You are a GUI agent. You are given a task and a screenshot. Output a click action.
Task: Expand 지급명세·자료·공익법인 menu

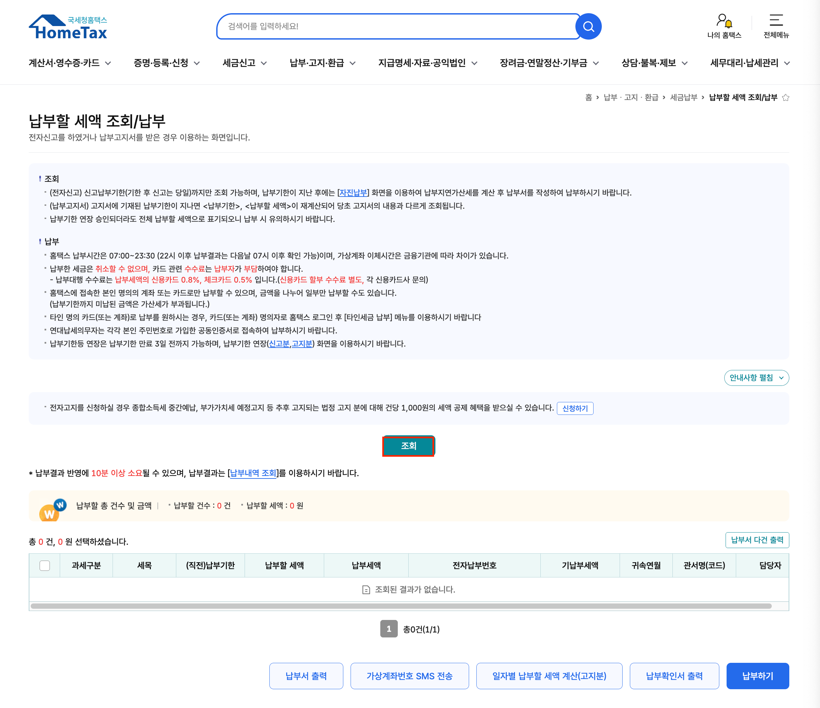pos(428,63)
